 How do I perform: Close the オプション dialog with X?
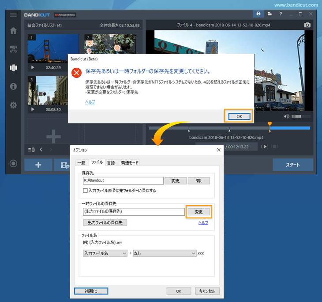tap(219, 150)
